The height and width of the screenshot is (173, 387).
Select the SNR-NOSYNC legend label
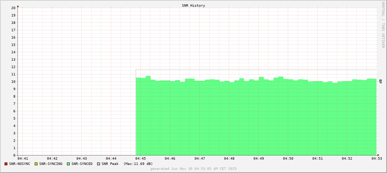[x=20, y=164]
